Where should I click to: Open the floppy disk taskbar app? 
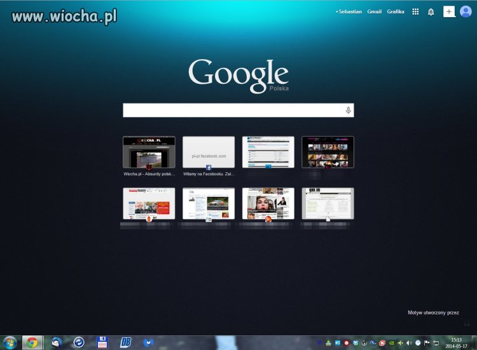(x=102, y=342)
